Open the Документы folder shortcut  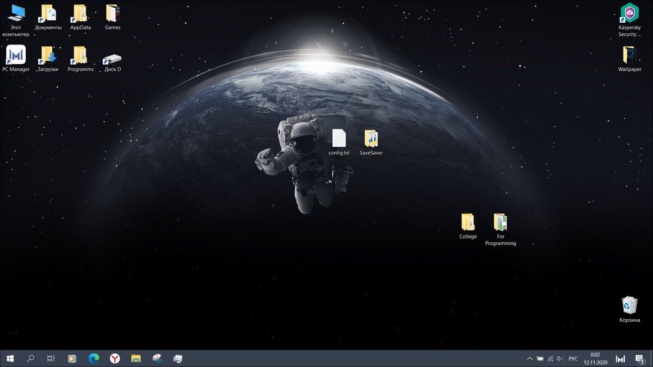pyautogui.click(x=48, y=17)
